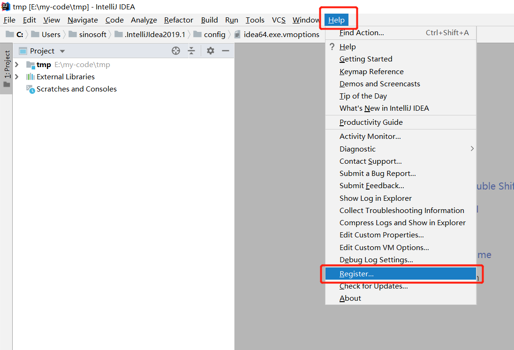Click the config folder in breadcrumb
The image size is (514, 350).
pos(214,34)
